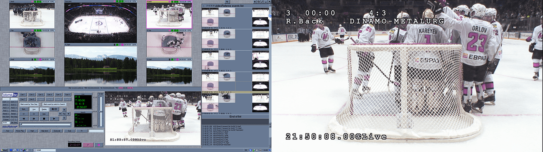Open the Start menu
Image resolution: width=543 pixels, height=152 pixels.
click(x=4, y=150)
